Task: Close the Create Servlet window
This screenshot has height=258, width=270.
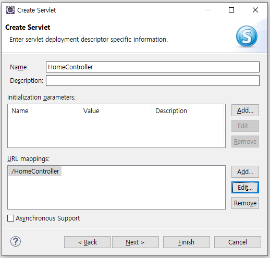Action: 255,10
